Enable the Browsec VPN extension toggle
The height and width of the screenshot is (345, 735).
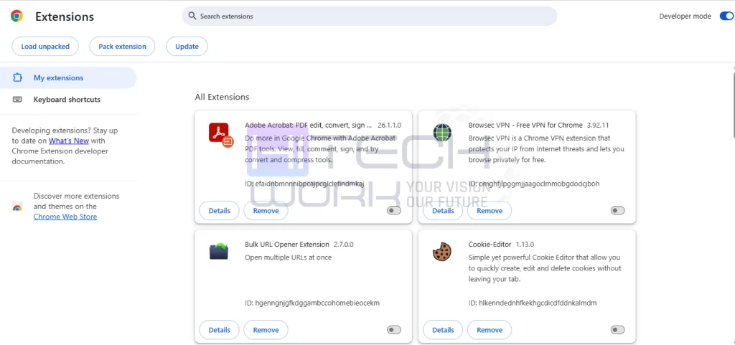click(617, 211)
